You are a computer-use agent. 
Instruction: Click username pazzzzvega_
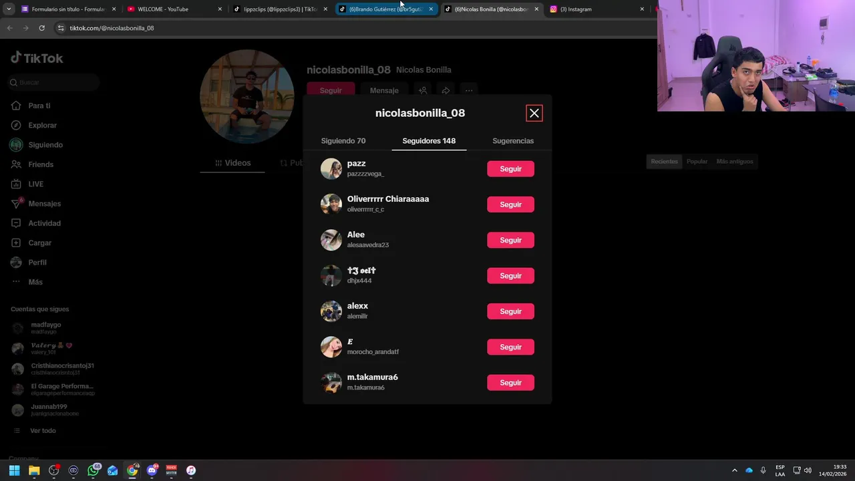tap(365, 174)
